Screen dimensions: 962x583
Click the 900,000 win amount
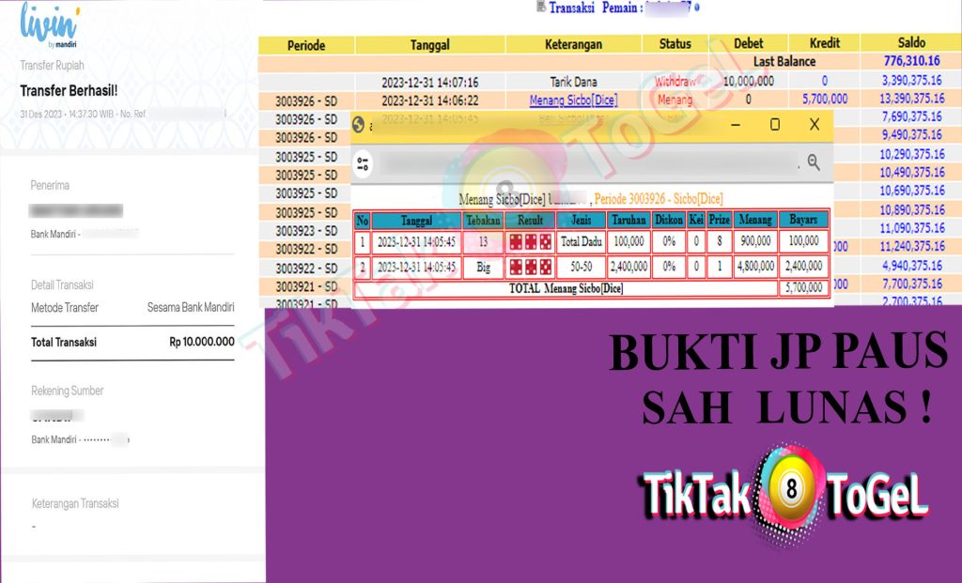754,241
